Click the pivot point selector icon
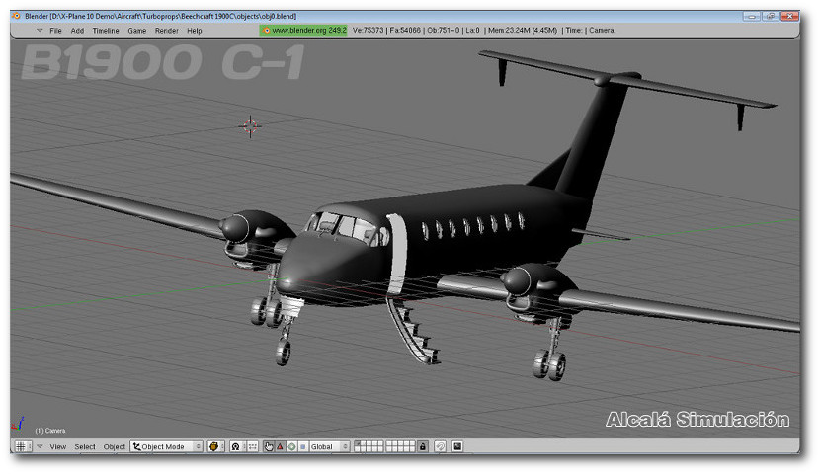The width and height of the screenshot is (820, 474). click(236, 447)
